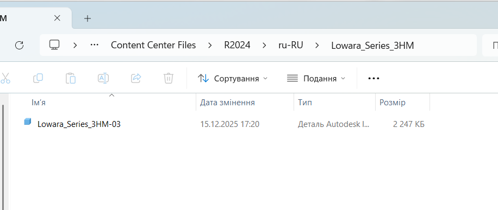Image resolution: width=498 pixels, height=210 pixels.
Task: Expand chevron after Content Center Files
Action: [x=210, y=46]
